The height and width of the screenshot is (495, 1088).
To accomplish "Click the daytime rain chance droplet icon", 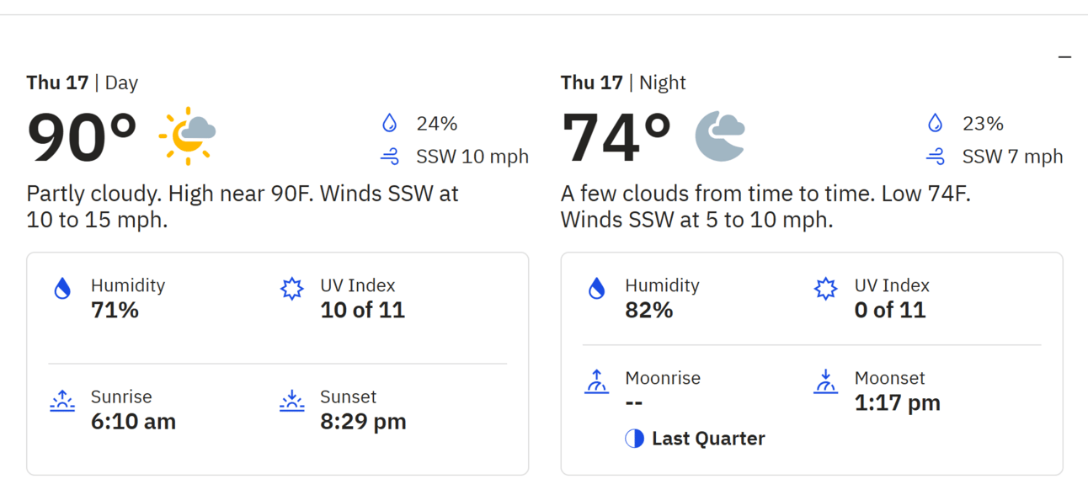I will 389,124.
